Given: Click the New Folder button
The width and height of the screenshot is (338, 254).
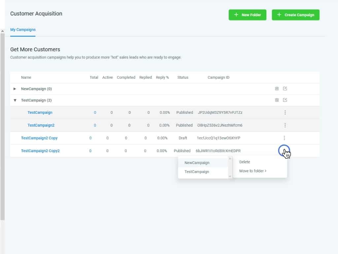Looking at the screenshot, I should (247, 15).
